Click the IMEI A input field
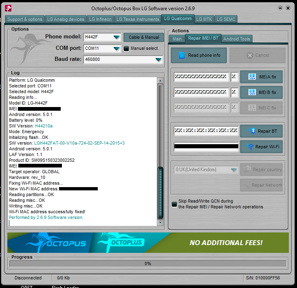297x288 pixels. tap(201, 77)
